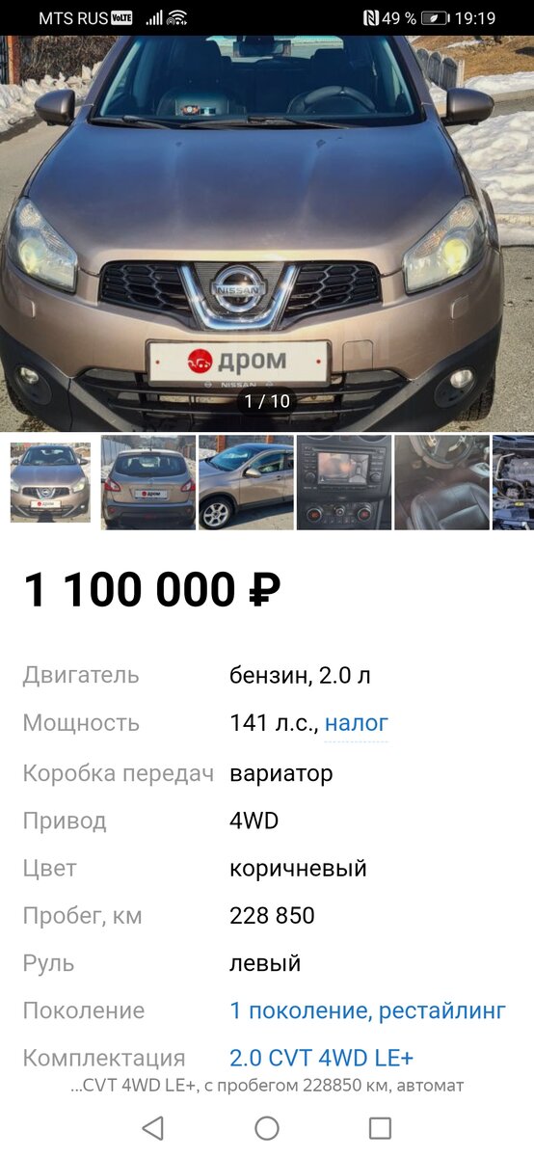Screen dimensions: 534x1157
Task: Select the leather seat interior thumbnail
Action: tap(441, 482)
